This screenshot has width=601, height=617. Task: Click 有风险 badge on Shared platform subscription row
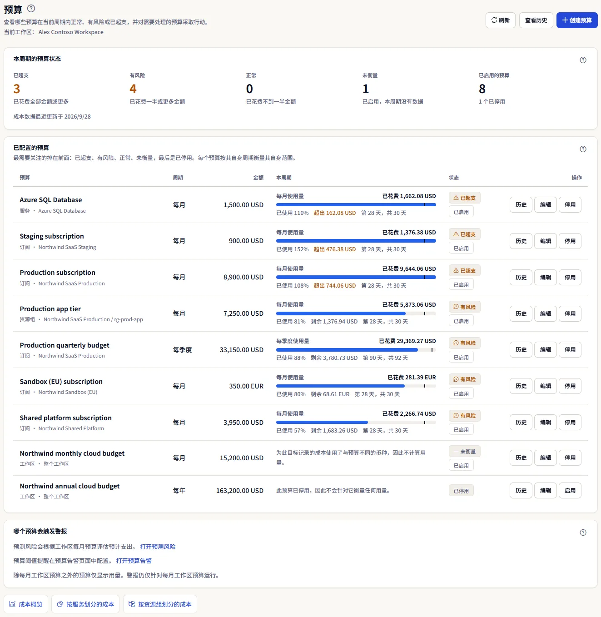coord(465,416)
